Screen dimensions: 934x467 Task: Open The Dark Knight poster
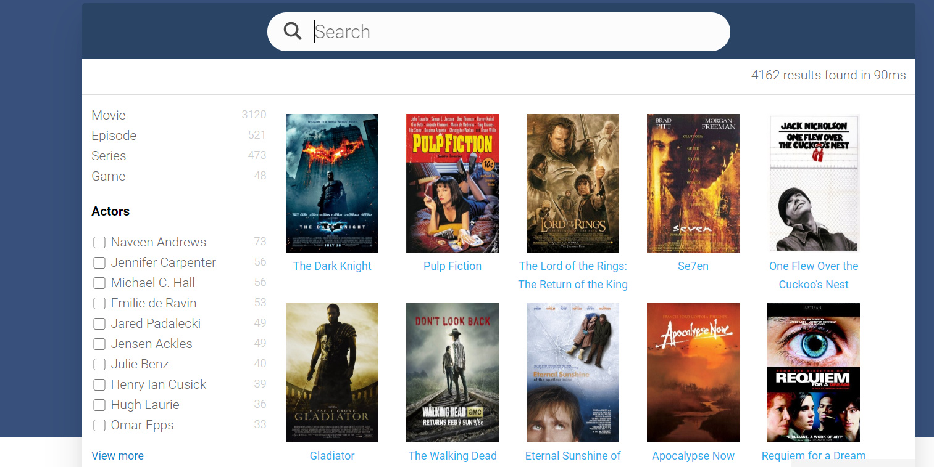[332, 183]
